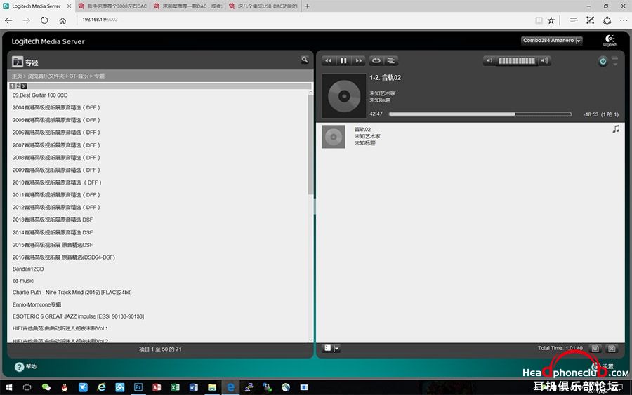Image resolution: width=632 pixels, height=395 pixels.
Task: Lower volume with the left speaker icon
Action: tap(489, 61)
